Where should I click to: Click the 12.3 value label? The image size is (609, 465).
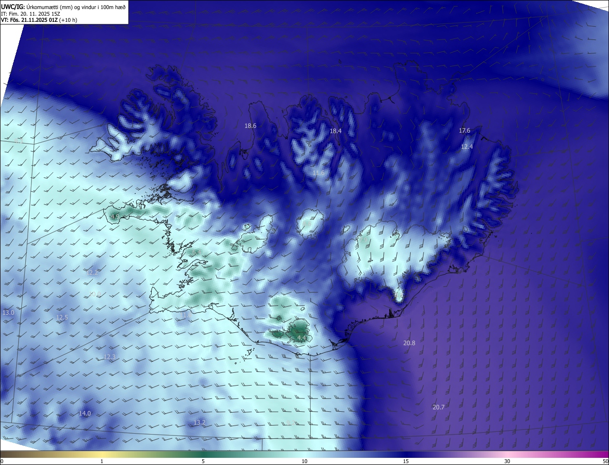click(109, 357)
